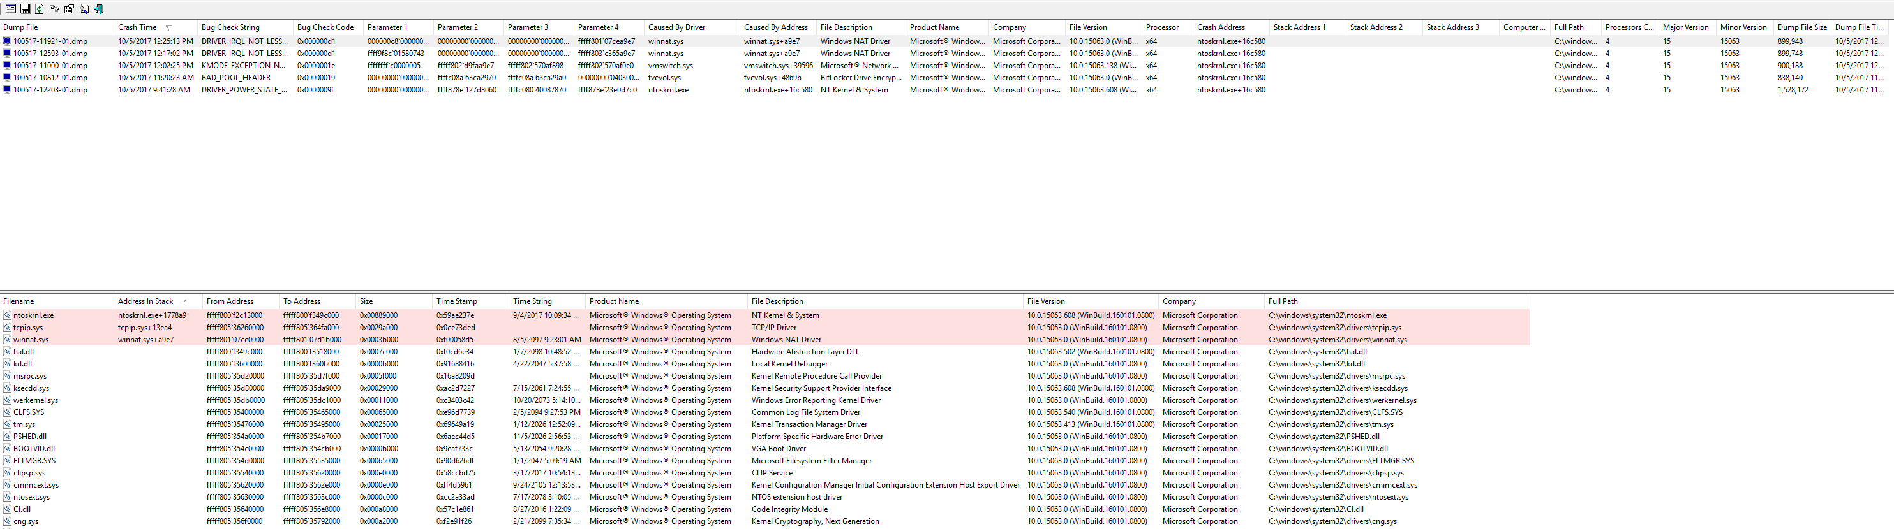Copy selected items using the toolbar icon
This screenshot has height=529, width=1894.
click(54, 9)
